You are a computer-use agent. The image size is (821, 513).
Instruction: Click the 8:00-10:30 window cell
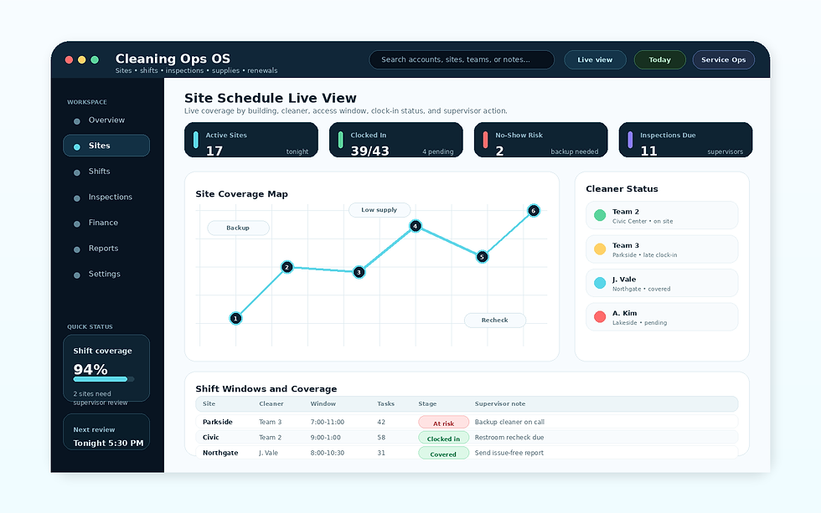coord(328,453)
